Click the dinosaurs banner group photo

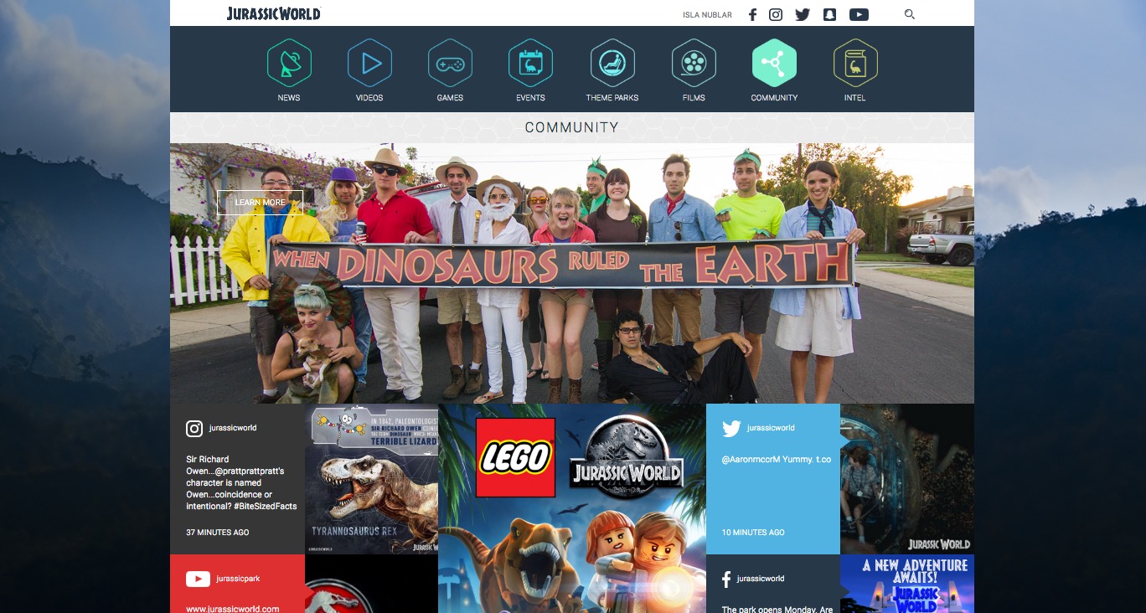point(572,273)
